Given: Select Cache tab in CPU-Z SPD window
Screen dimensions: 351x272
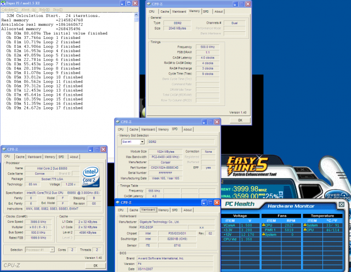Looking at the screenshot, I should click(134, 129).
